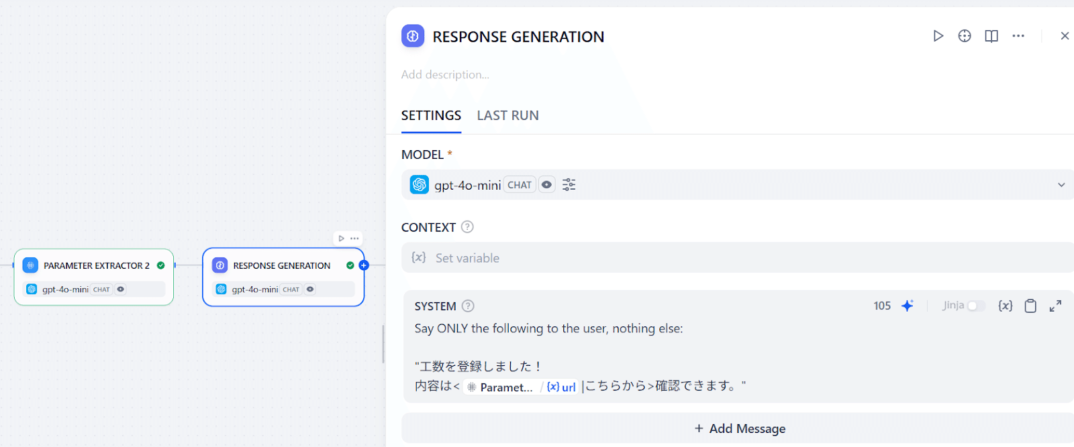Expand the gpt-4o-mini model dropdown
The width and height of the screenshot is (1074, 447).
(x=1061, y=185)
